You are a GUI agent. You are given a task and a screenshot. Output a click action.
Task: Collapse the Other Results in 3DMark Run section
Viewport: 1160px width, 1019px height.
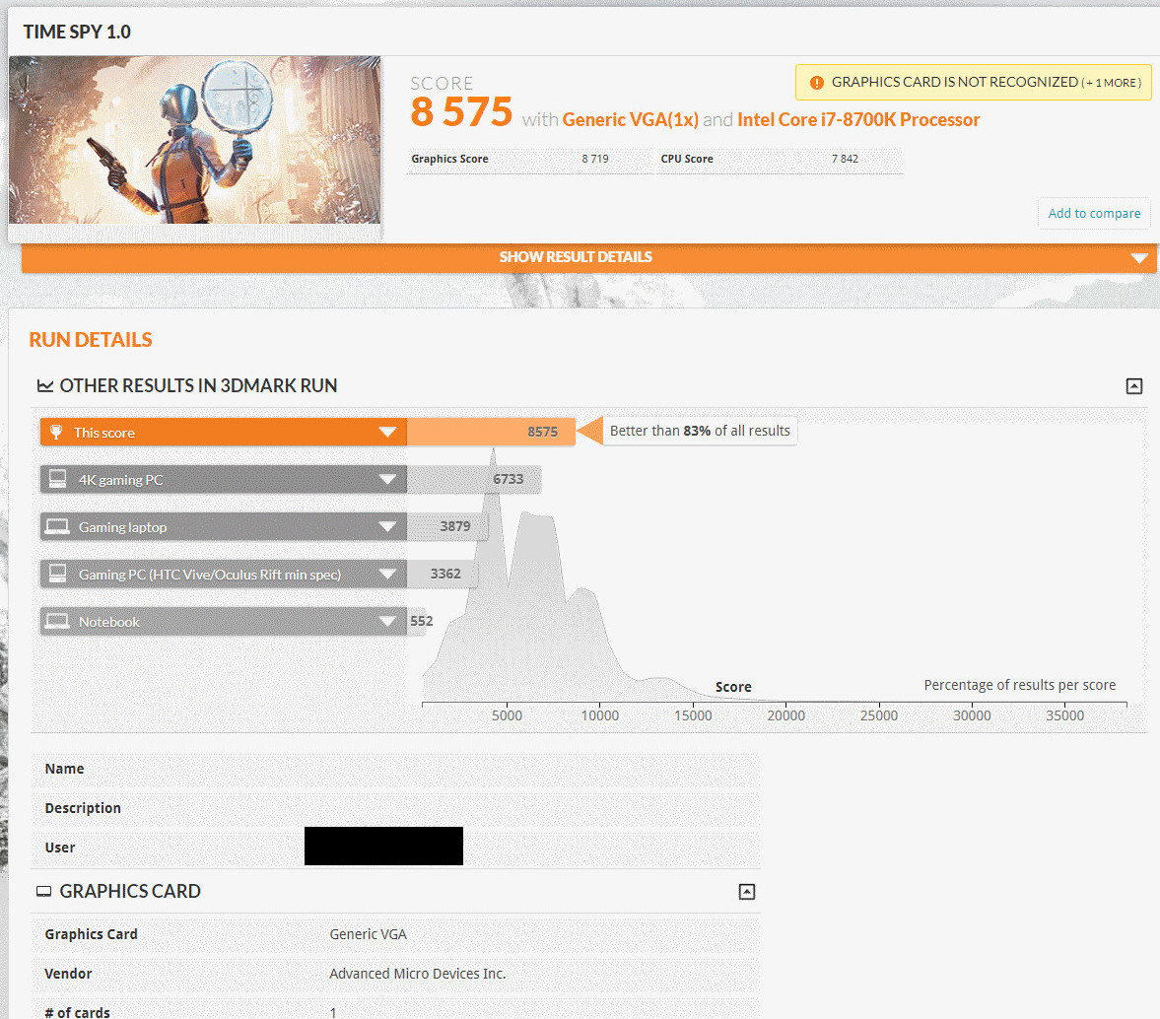(x=1134, y=386)
